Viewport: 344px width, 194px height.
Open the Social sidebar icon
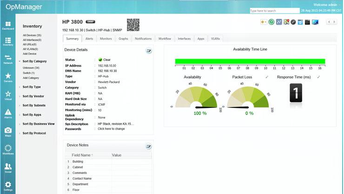(8, 168)
